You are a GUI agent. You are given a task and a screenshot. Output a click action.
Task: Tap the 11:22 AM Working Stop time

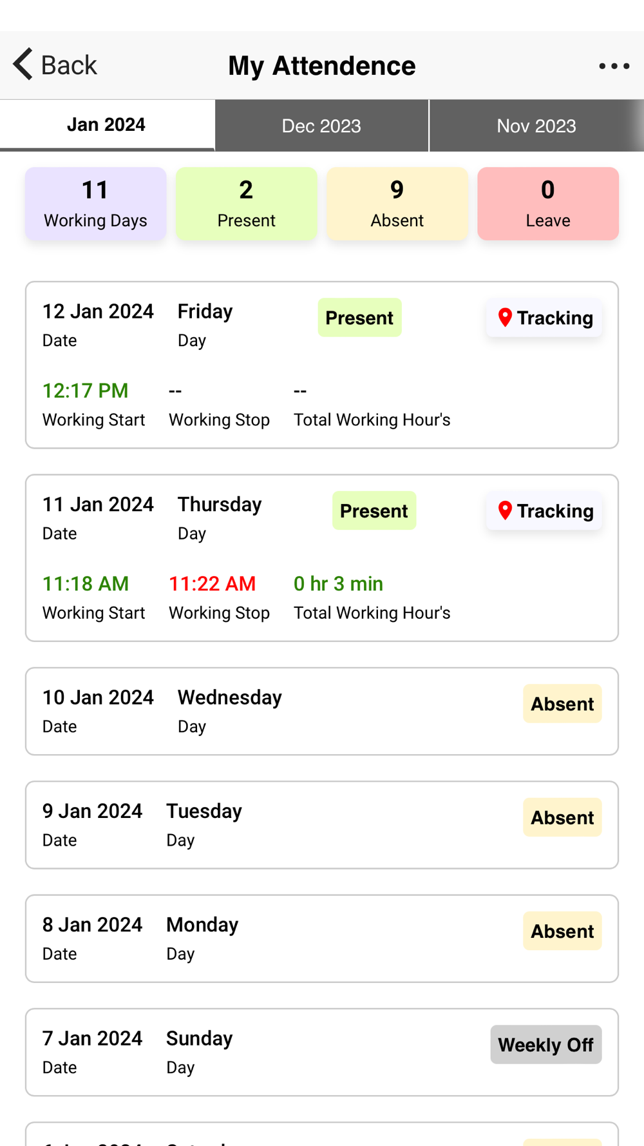(213, 583)
